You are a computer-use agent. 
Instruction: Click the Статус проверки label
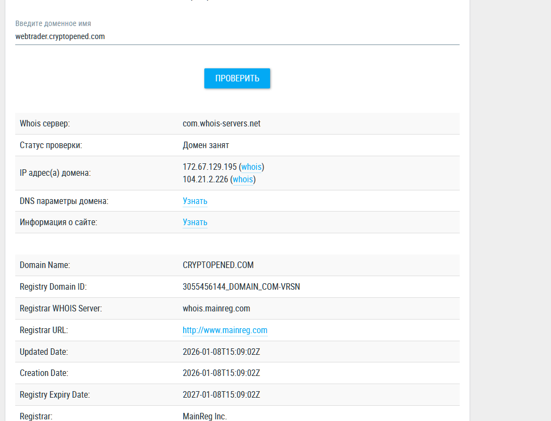pyautogui.click(x=51, y=145)
